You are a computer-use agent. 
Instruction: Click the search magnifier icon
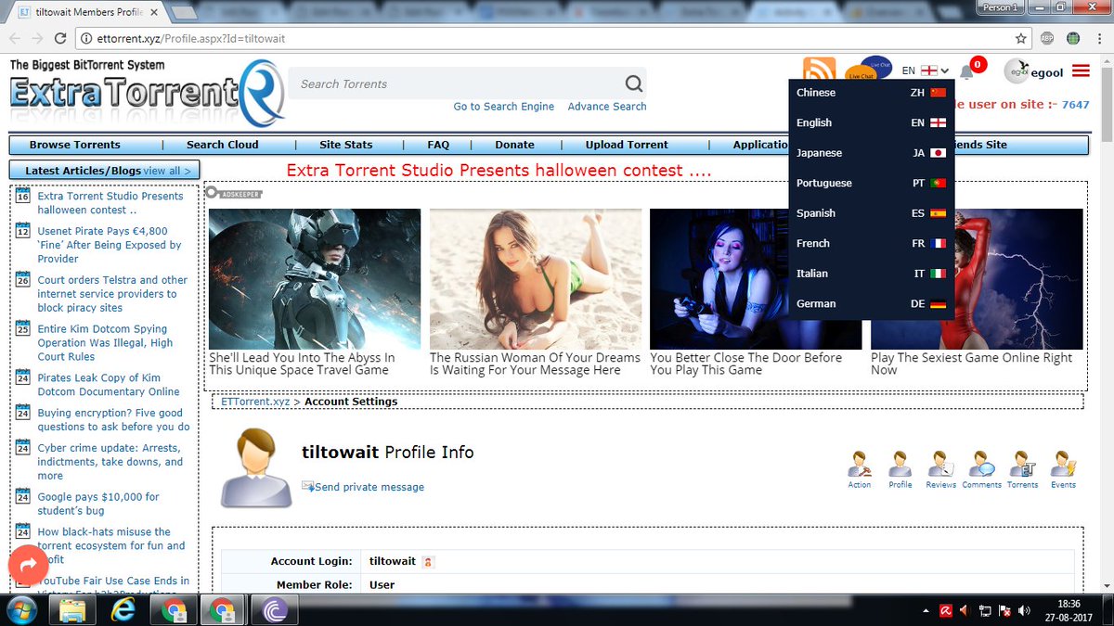click(634, 83)
